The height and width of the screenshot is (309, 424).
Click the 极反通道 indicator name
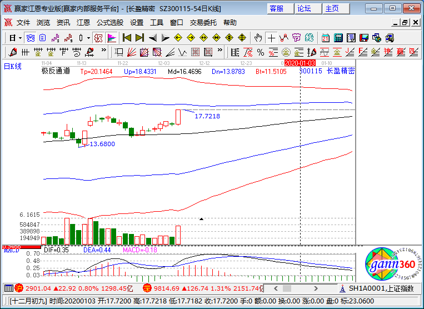[x=56, y=71]
